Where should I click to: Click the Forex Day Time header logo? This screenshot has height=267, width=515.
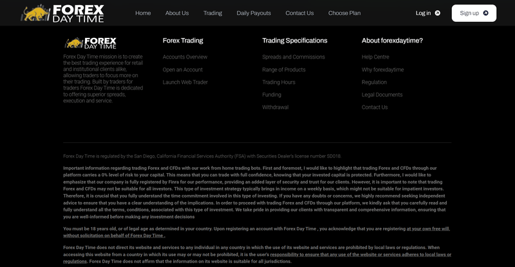click(62, 13)
